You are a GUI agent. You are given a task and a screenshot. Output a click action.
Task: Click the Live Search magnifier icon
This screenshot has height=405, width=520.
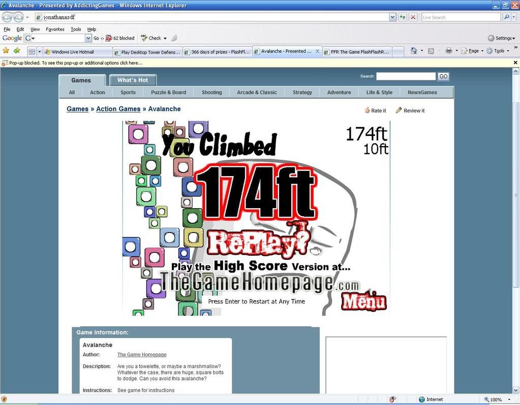(507, 17)
